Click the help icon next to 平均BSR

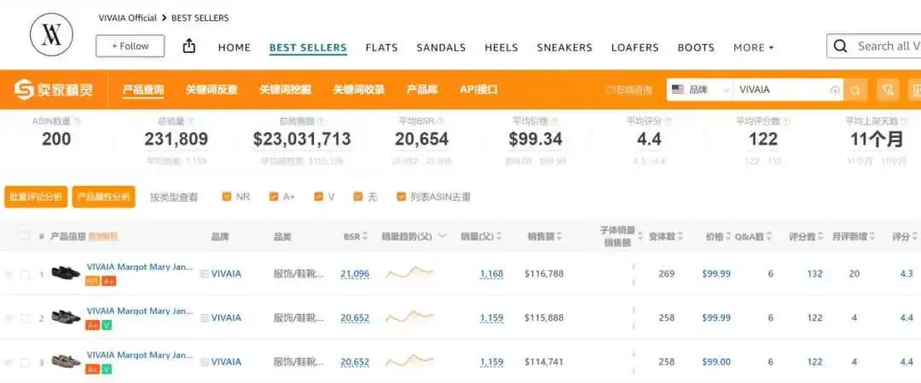pyautogui.click(x=441, y=121)
